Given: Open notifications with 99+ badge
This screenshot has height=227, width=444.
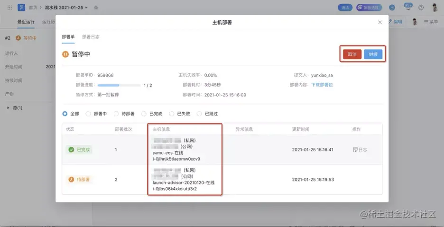Looking at the screenshot, I should point(408,7).
